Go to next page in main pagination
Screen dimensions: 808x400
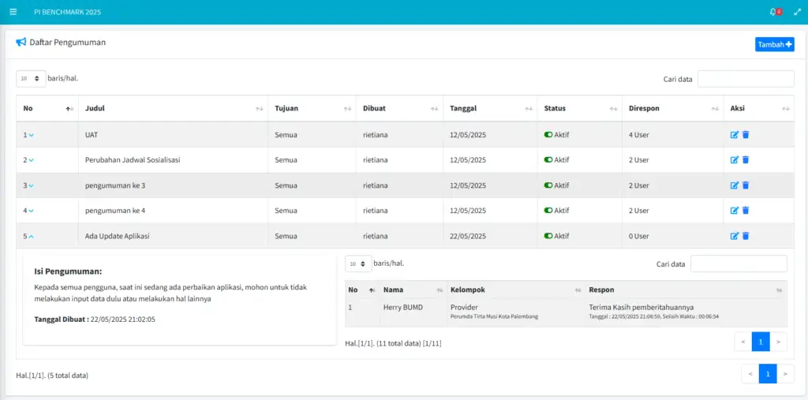786,374
